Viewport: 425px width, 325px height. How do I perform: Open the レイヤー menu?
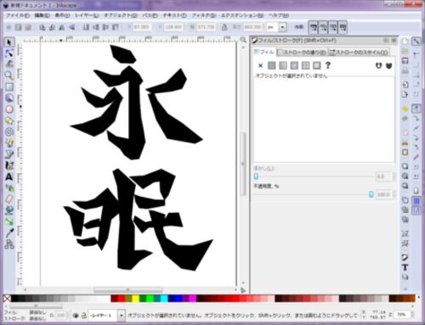(x=87, y=15)
